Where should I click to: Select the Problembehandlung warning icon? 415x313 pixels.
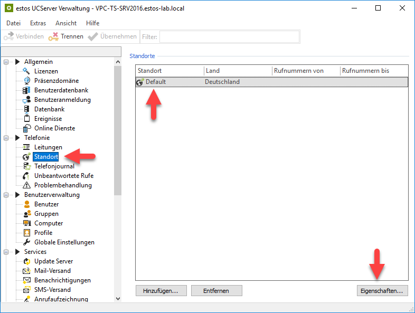[x=26, y=185]
